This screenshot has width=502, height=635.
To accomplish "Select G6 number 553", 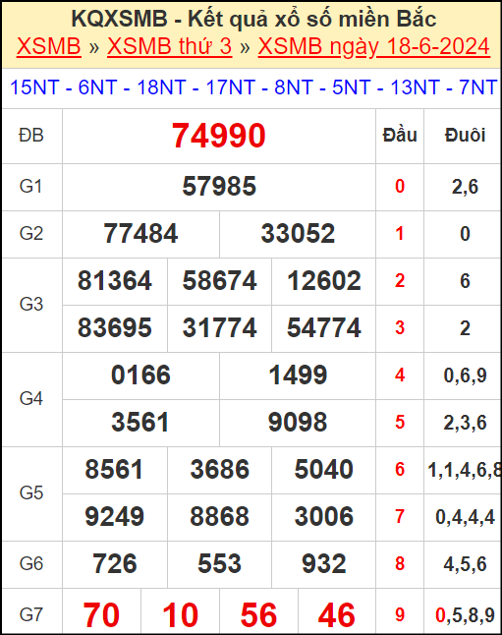I will tap(219, 563).
